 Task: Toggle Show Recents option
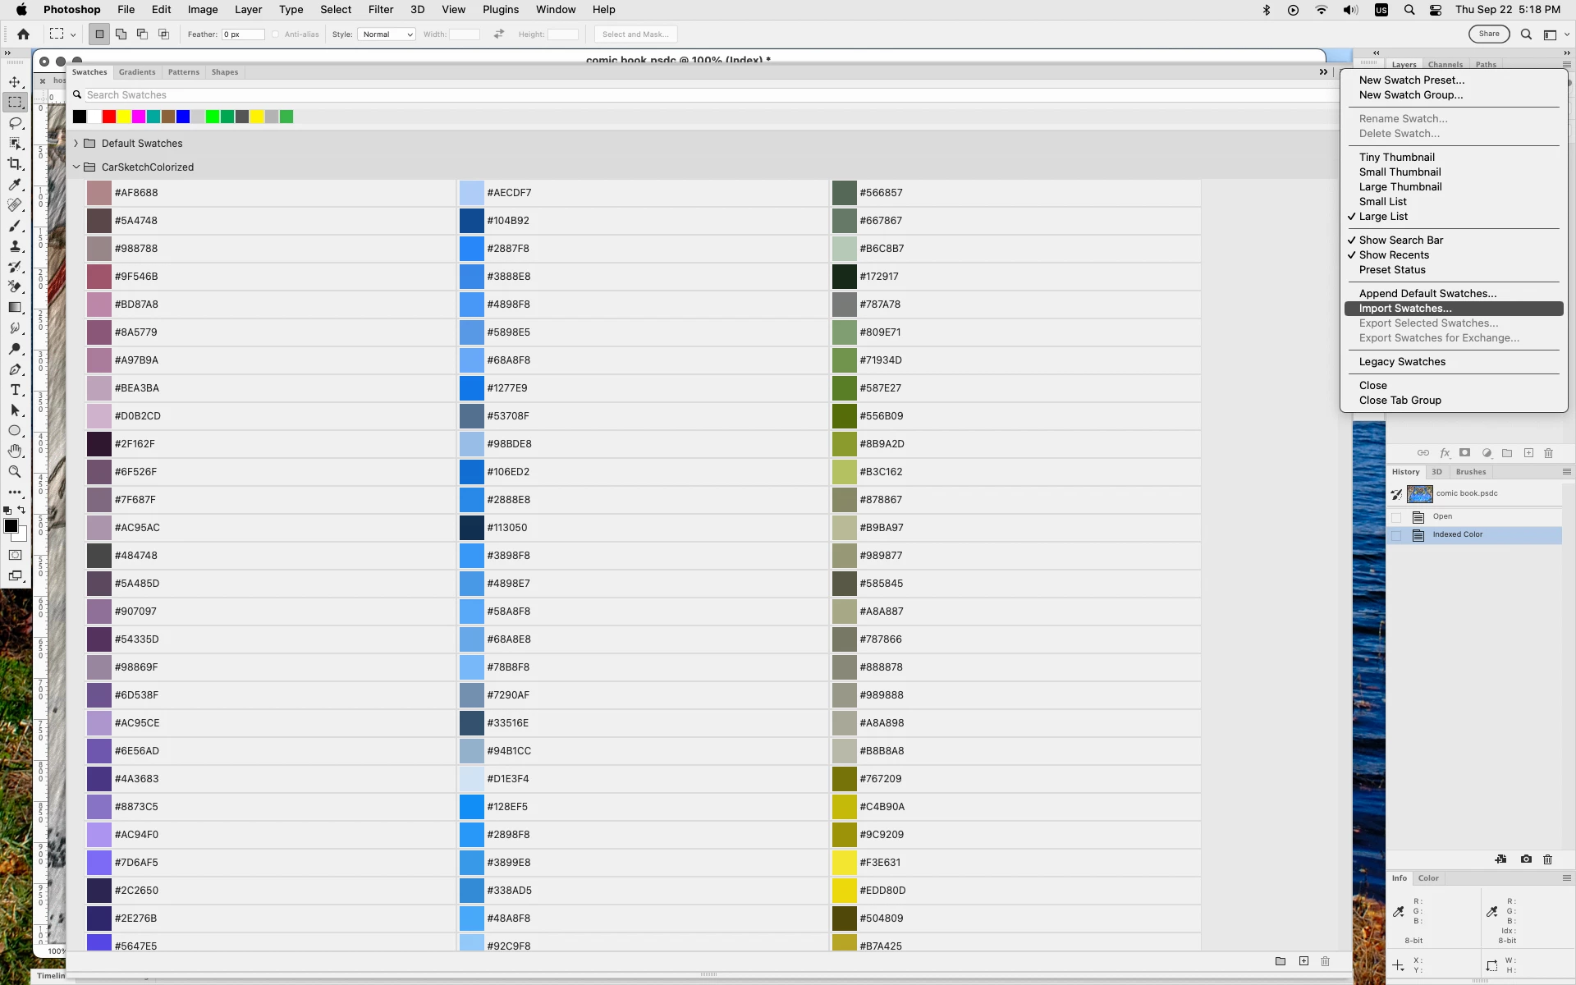pyautogui.click(x=1394, y=255)
